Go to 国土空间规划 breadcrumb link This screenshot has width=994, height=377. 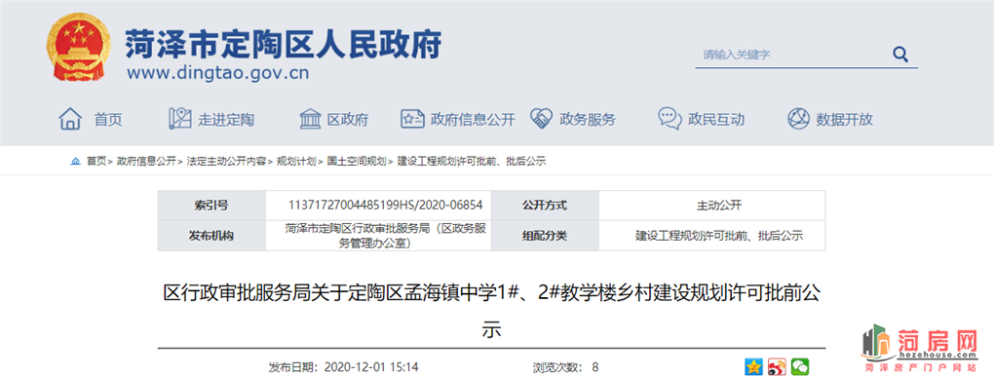tap(357, 162)
